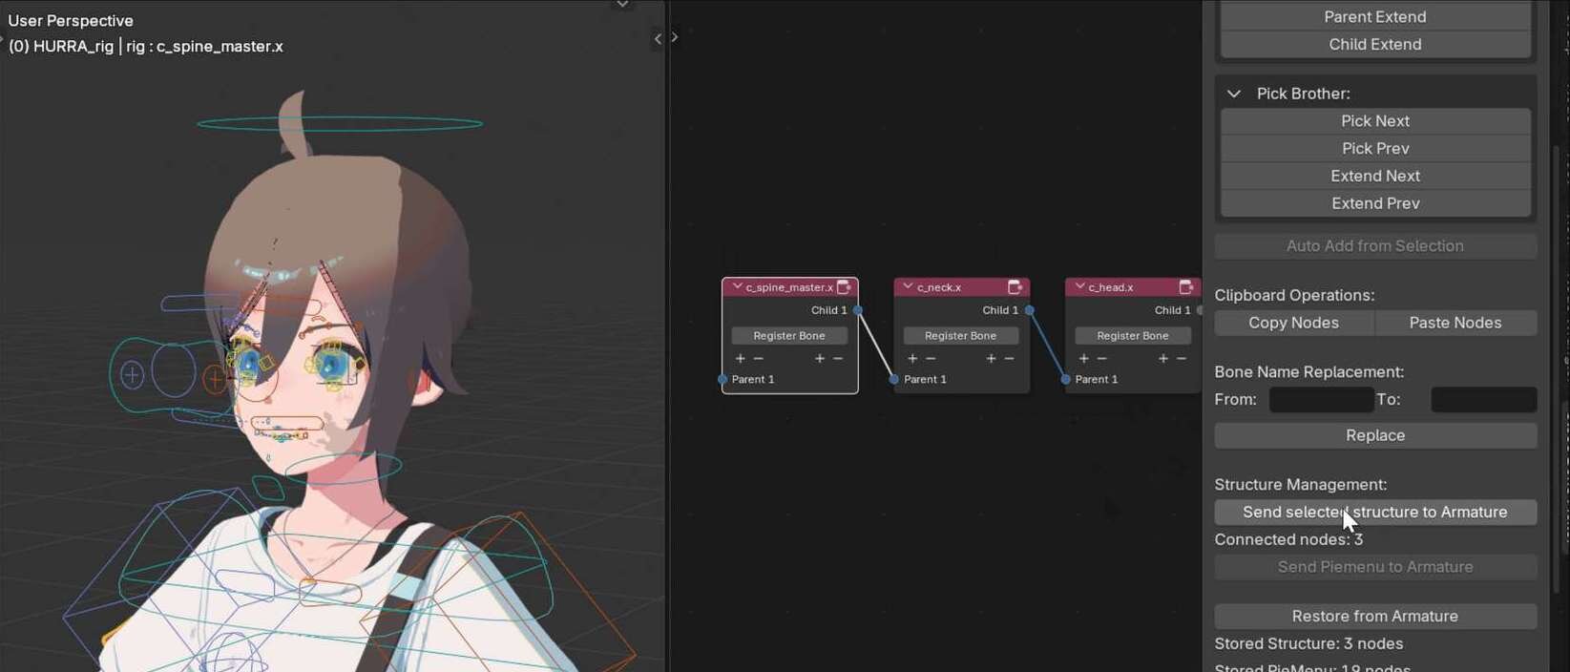Image resolution: width=1570 pixels, height=672 pixels.
Task: Click the Copy Nodes button
Action: click(1293, 323)
